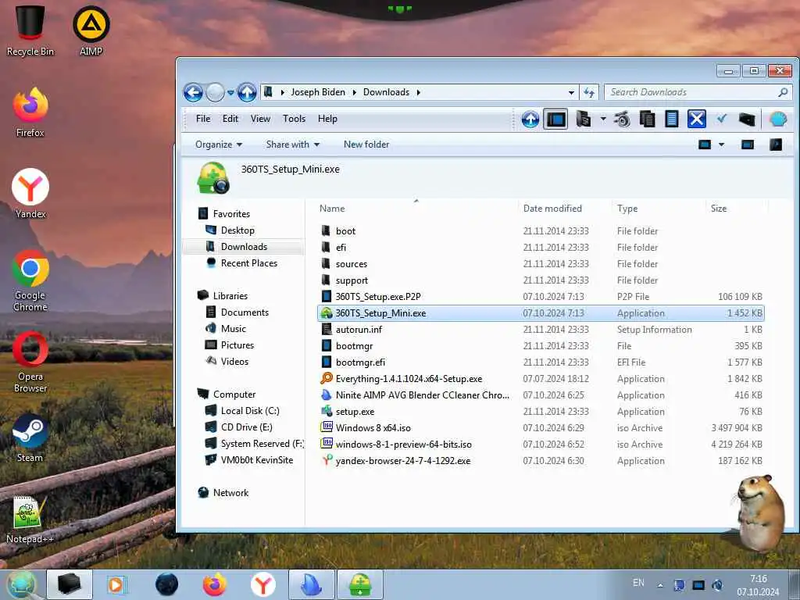The height and width of the screenshot is (600, 800).
Task: Open dropdown arrow beside folder options icon
Action: coord(602,120)
